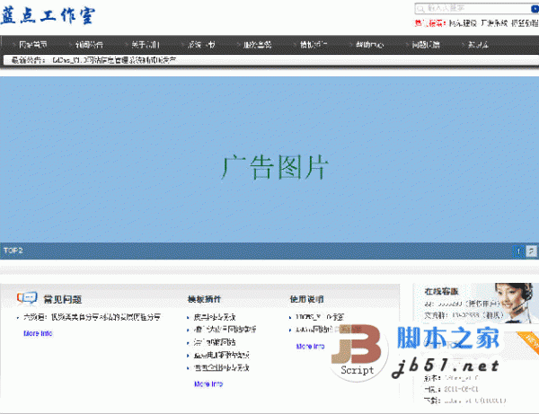Open third item in 模板插件 list

tap(215, 342)
